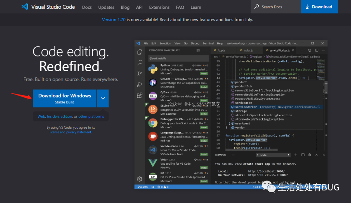Click the Python extension icon

(x=153, y=69)
